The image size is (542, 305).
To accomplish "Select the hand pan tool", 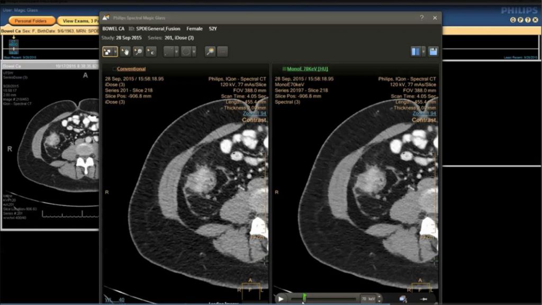I will [x=125, y=52].
